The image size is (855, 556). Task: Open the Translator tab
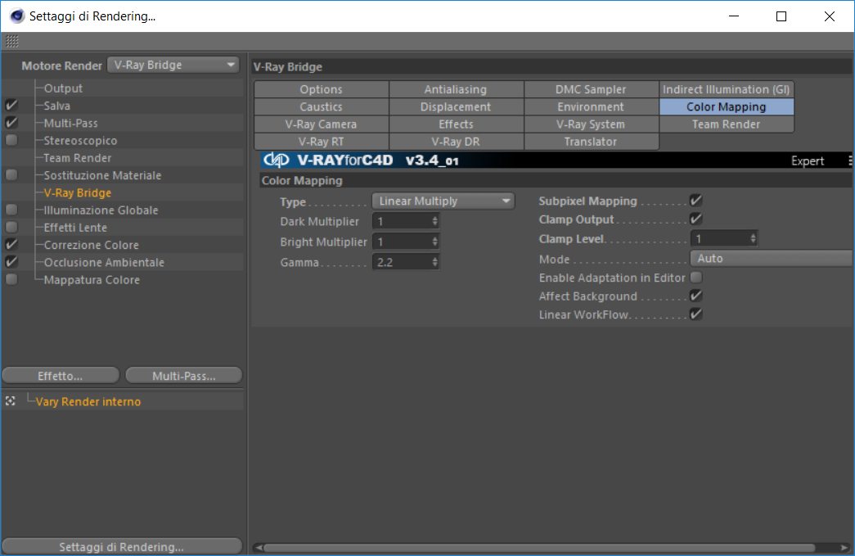click(591, 142)
